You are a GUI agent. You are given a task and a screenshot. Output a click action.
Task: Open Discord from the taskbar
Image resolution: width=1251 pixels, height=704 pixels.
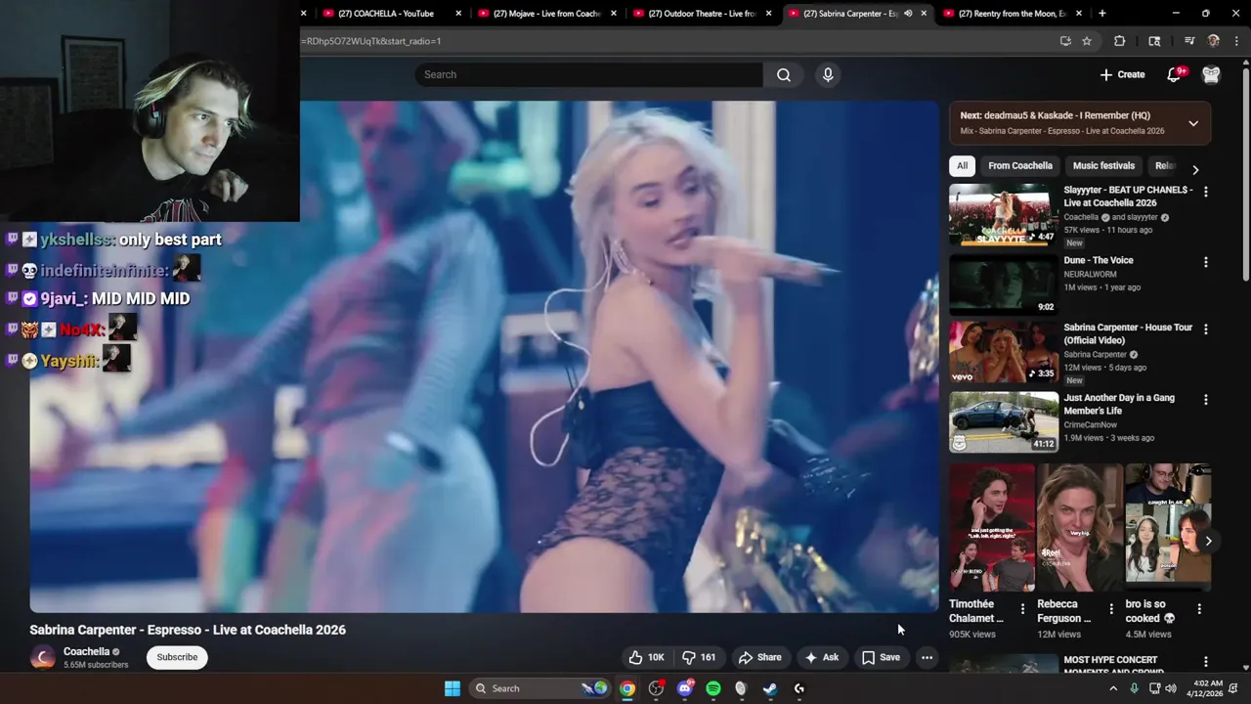684,688
